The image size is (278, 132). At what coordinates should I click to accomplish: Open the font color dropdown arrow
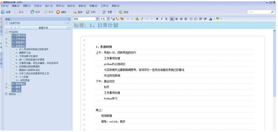click(214, 19)
